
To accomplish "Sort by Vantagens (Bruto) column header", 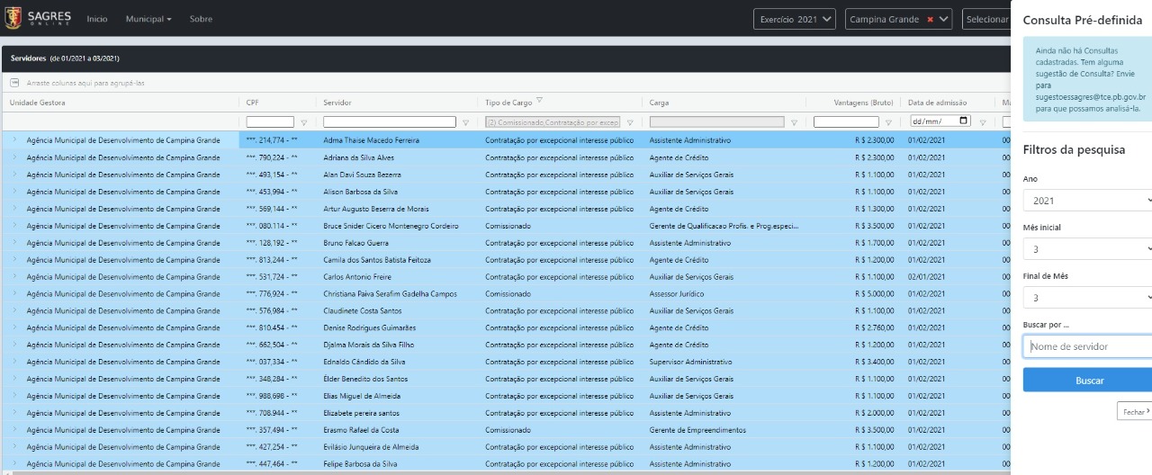I will pos(864,103).
